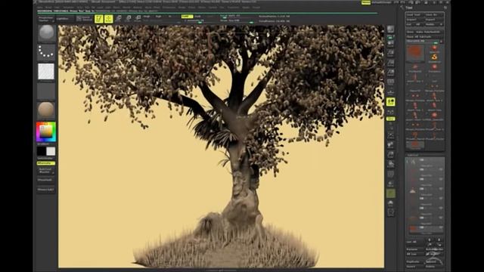Select the white main color swatch
484x272 pixels.
51,151
